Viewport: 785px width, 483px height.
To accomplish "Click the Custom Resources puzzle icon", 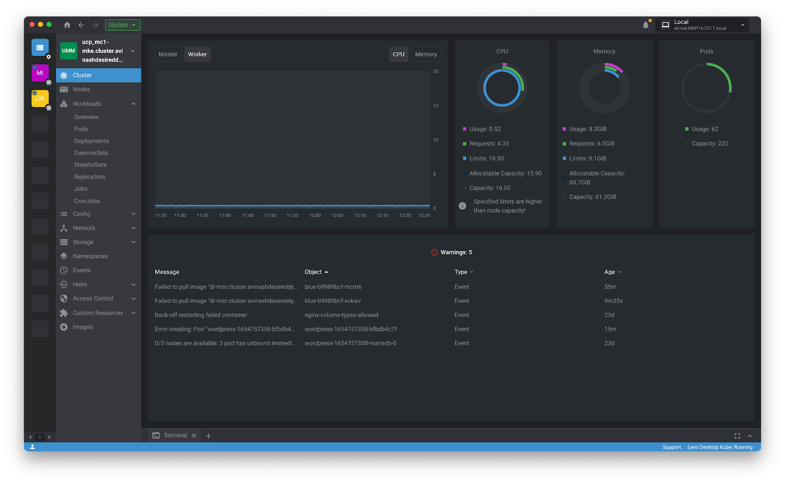I will pos(64,313).
